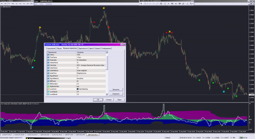Switch chart to M5 timeframe
This screenshot has width=255, height=139.
coord(5,3)
